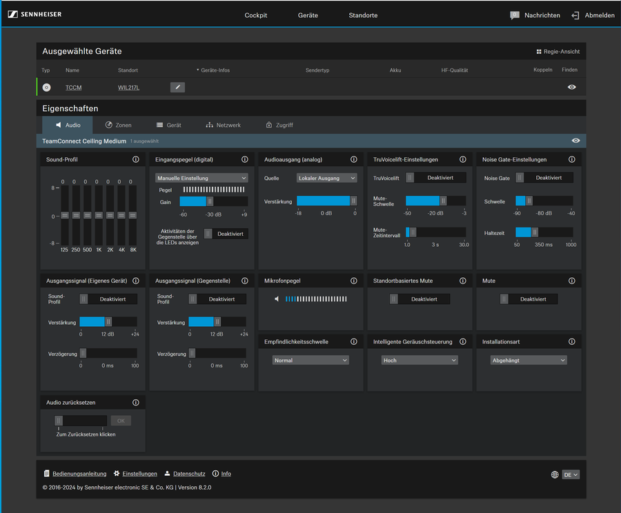This screenshot has width=621, height=513.
Task: Open Ausgangssignal (Gegenstelle) info icon
Action: [x=245, y=281]
